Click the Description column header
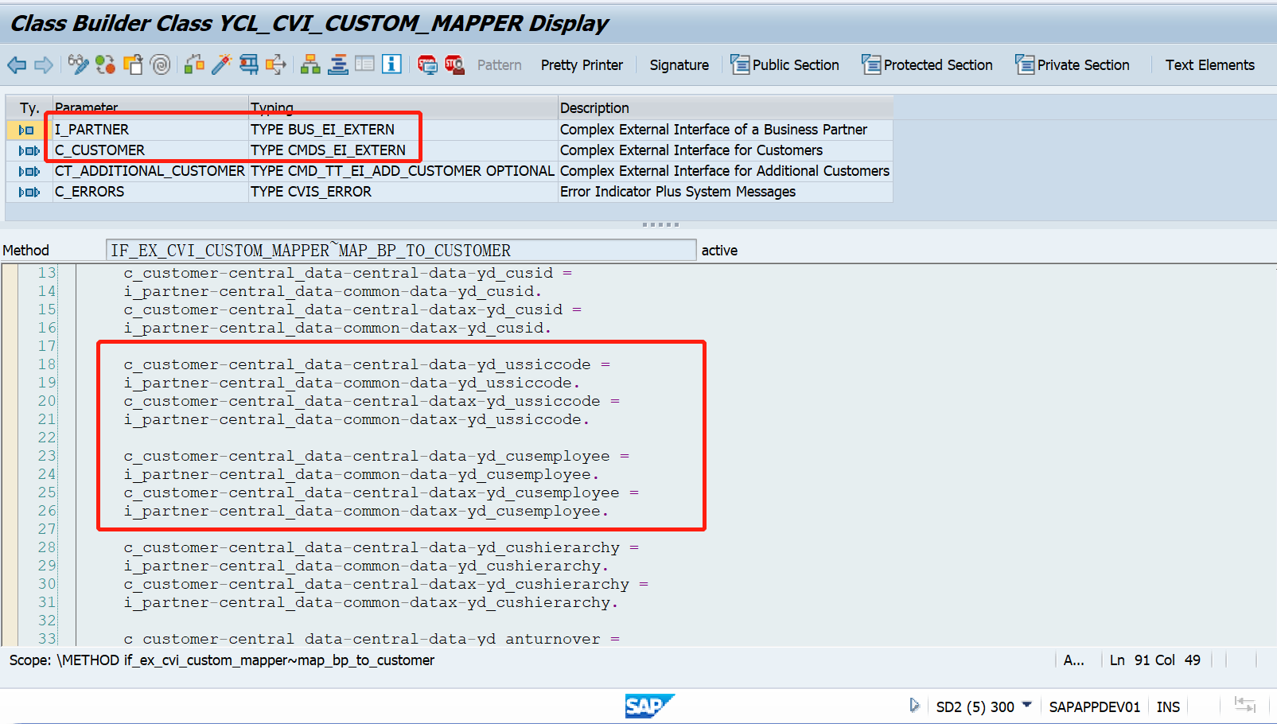The width and height of the screenshot is (1277, 724). [x=725, y=108]
